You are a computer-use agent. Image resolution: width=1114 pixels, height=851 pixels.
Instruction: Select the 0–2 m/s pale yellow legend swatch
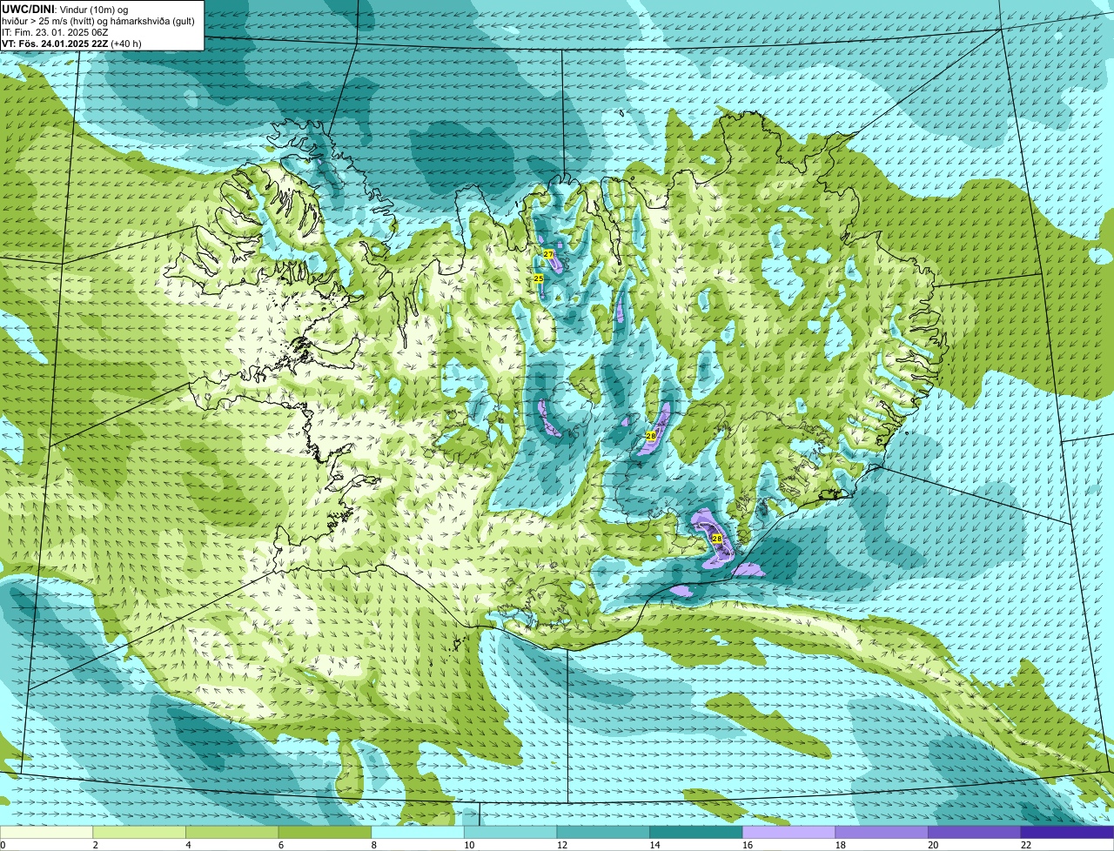[x=46, y=832]
